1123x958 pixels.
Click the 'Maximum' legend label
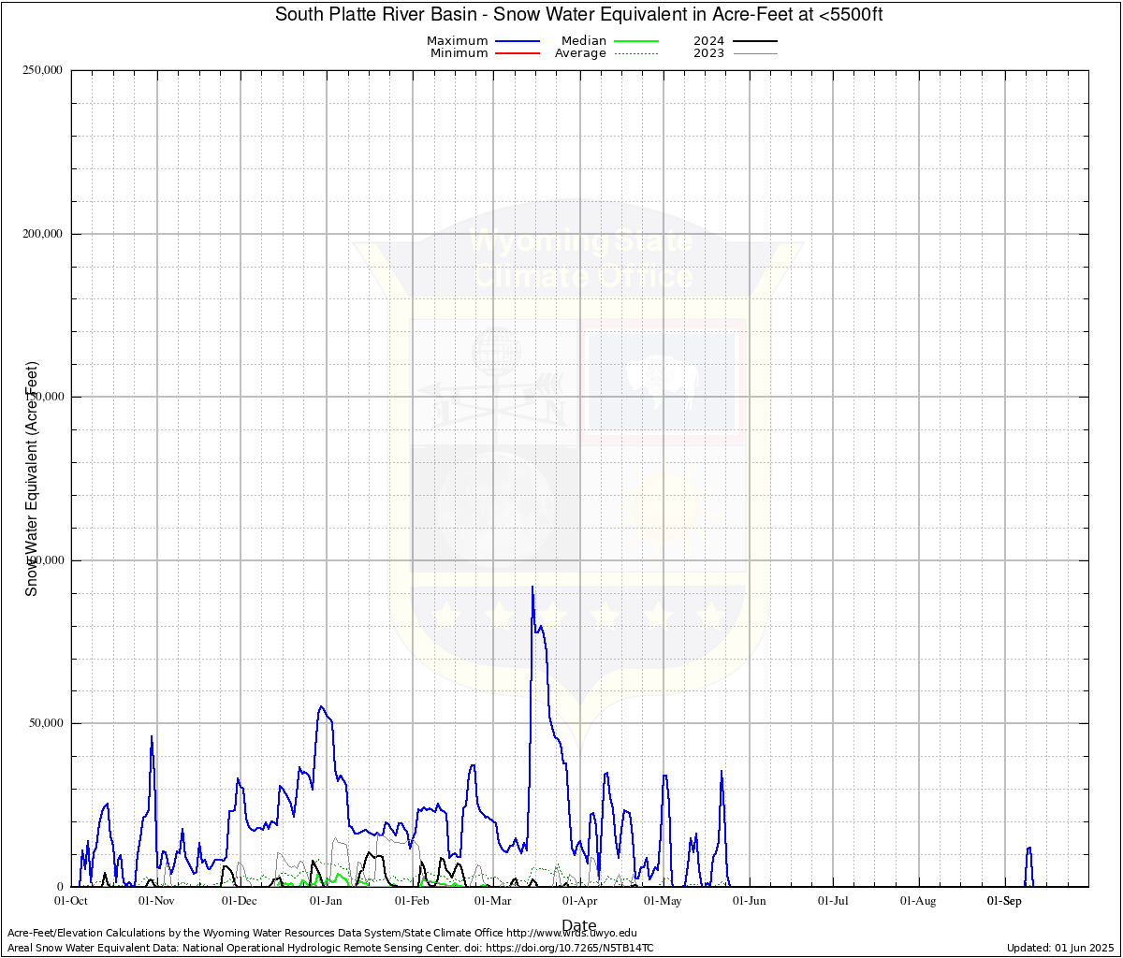458,41
